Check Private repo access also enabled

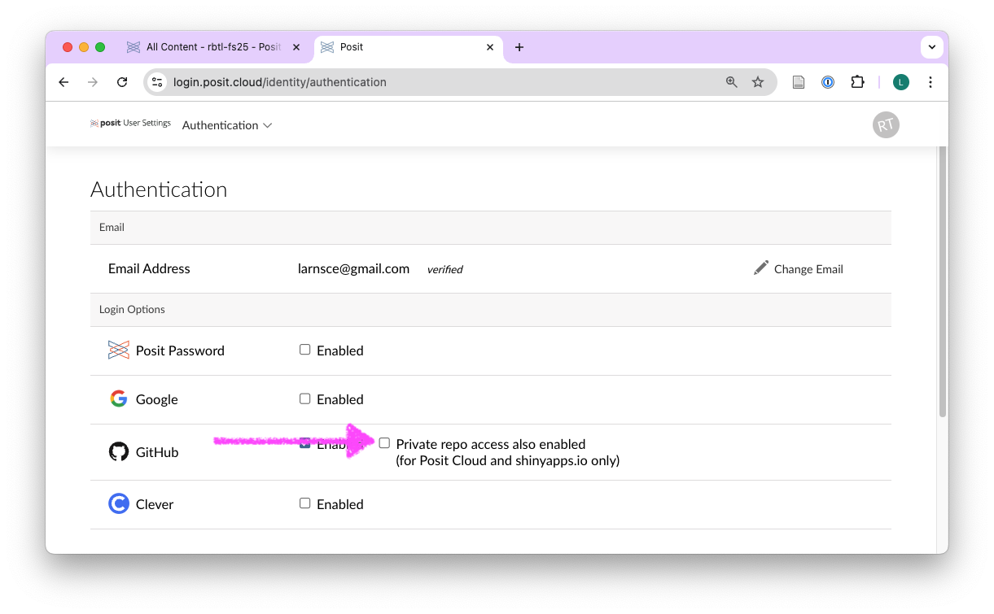point(384,443)
